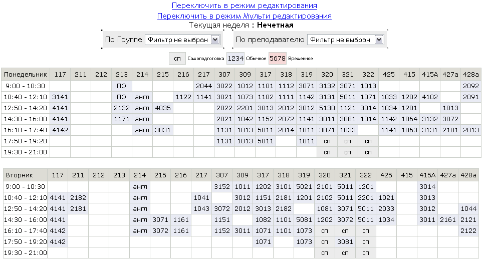Select cell '1021' in Tuesday room 425

386,198
